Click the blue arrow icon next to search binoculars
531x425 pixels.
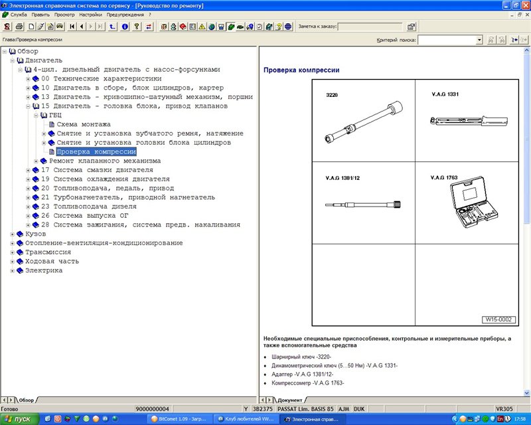(x=515, y=40)
